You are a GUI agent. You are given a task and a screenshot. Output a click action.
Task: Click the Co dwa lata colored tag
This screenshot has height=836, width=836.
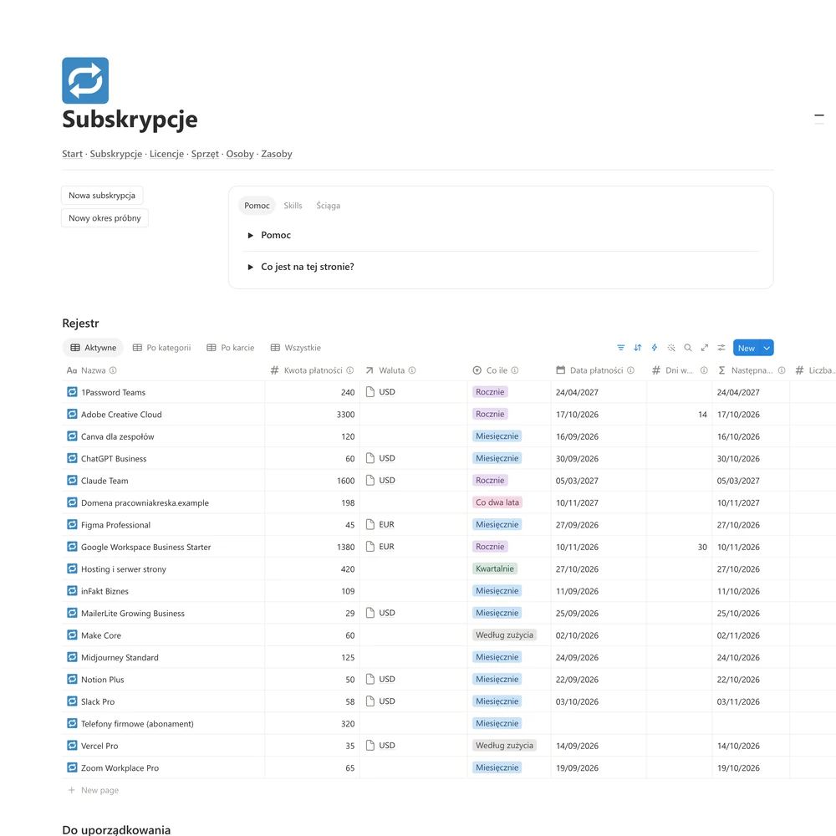[x=497, y=502]
